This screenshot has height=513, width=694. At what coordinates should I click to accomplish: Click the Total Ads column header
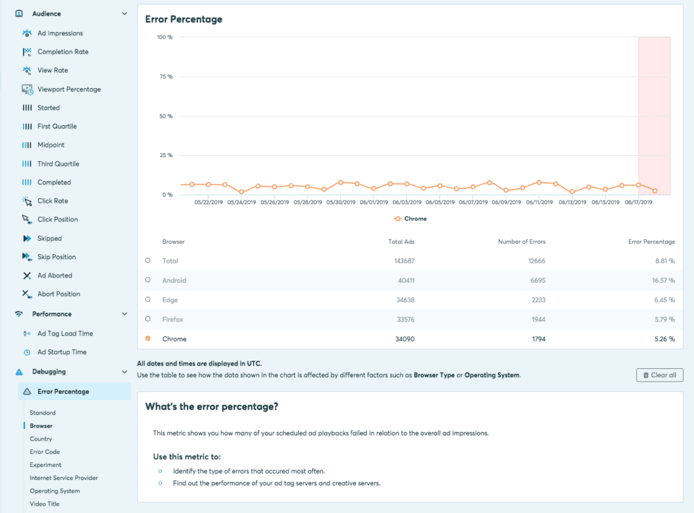click(401, 242)
